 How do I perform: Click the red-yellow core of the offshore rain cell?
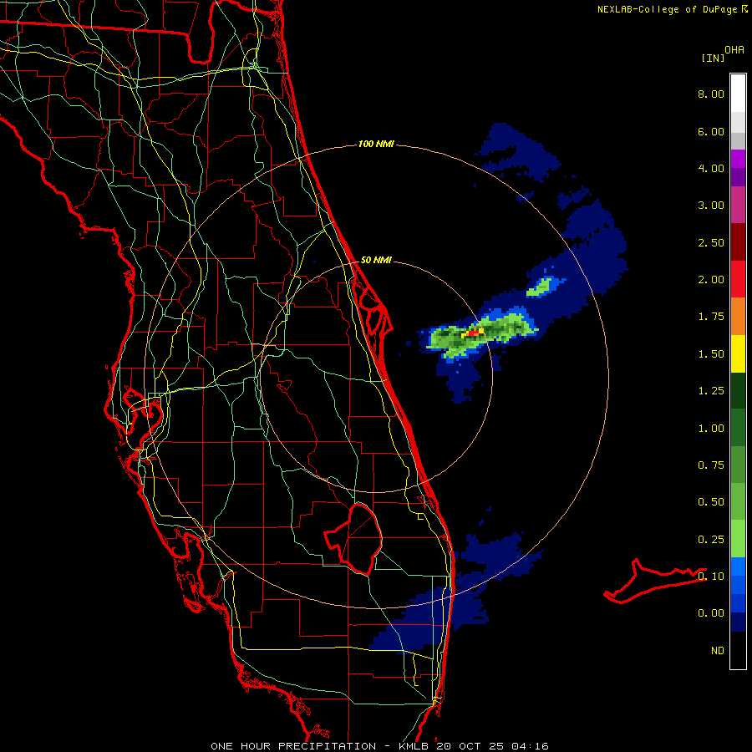[473, 333]
